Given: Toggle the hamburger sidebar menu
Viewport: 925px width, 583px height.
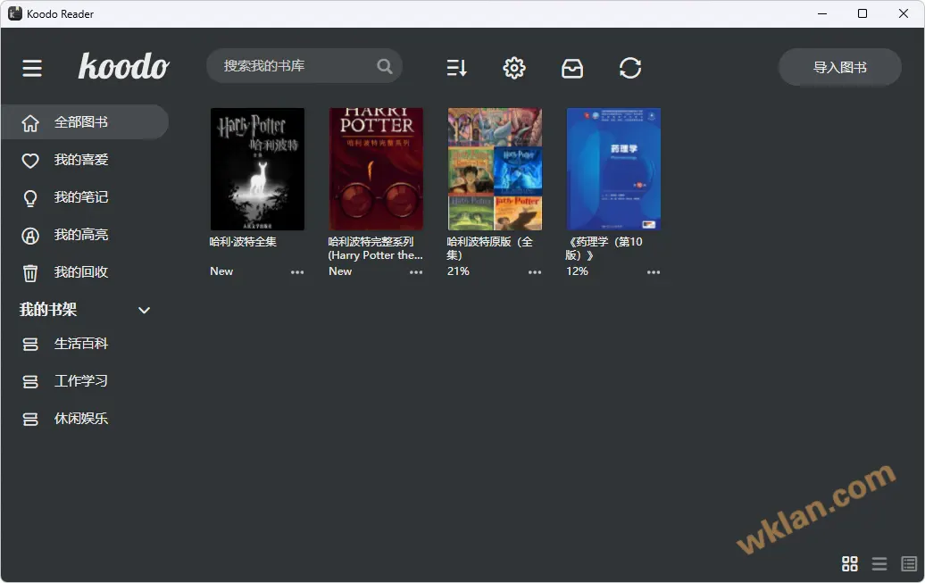Looking at the screenshot, I should pos(32,68).
